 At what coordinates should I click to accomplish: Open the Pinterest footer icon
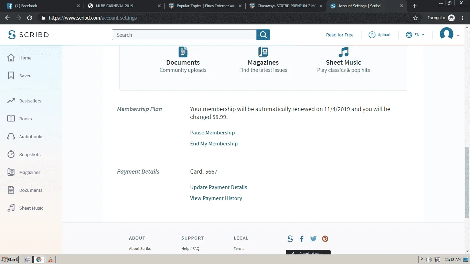[325, 239]
